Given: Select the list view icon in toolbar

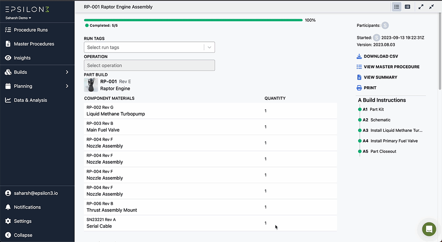Looking at the screenshot, I should pos(396,7).
